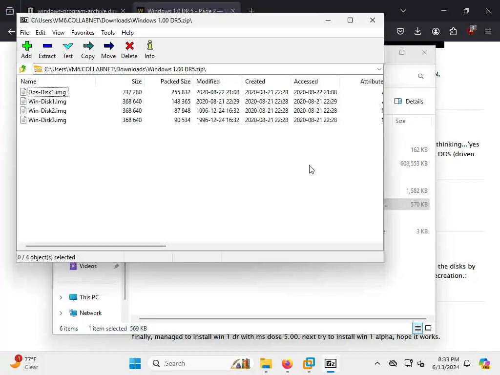Sort by the Modified column header

[x=218, y=82]
